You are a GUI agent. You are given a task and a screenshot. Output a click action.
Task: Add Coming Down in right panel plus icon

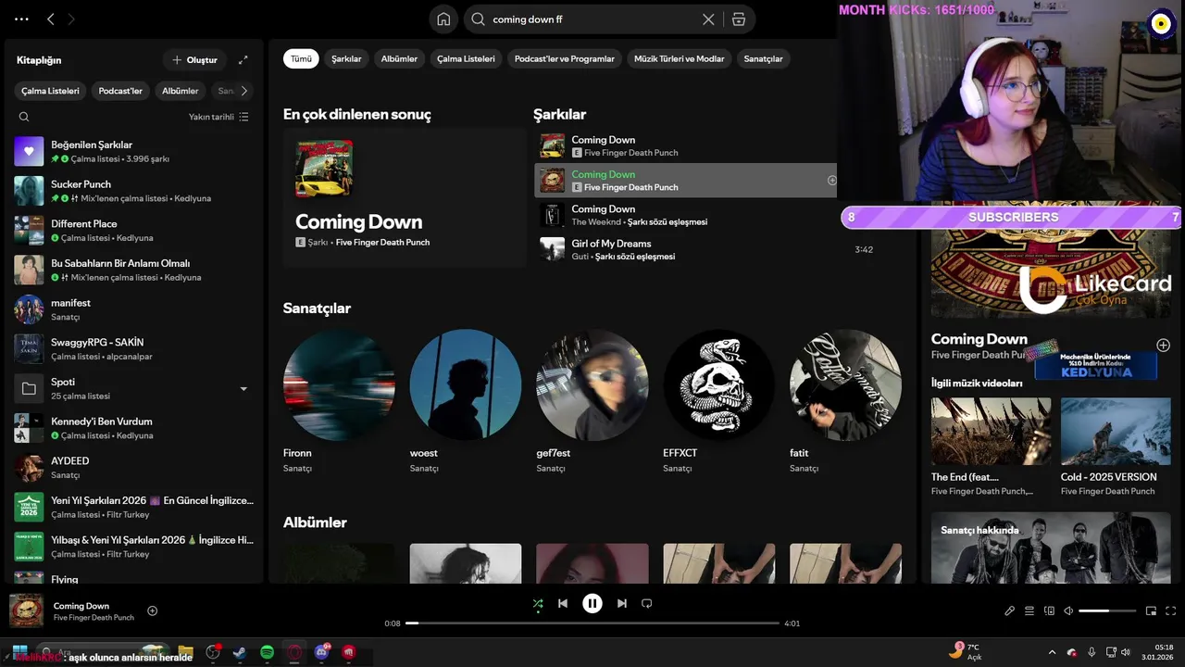(x=1164, y=346)
